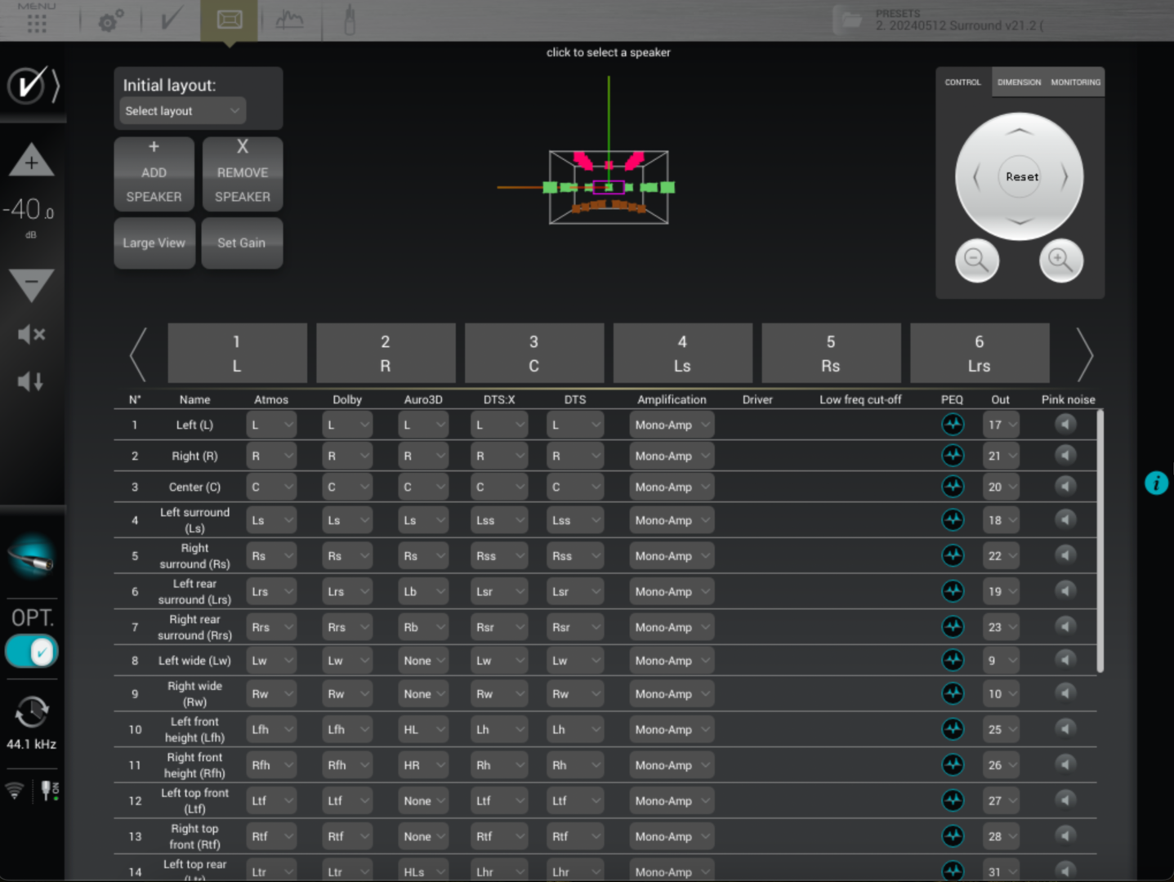Viewport: 1174px width, 882px height.
Task: Switch to the MONITORING tab
Action: click(1075, 82)
